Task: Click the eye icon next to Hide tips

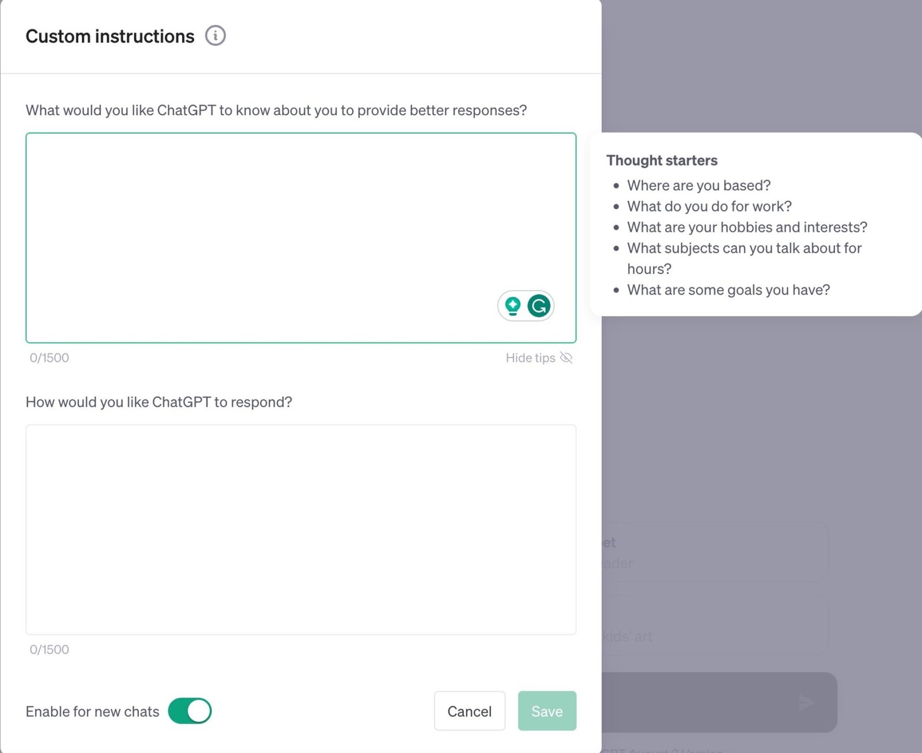Action: pos(566,357)
